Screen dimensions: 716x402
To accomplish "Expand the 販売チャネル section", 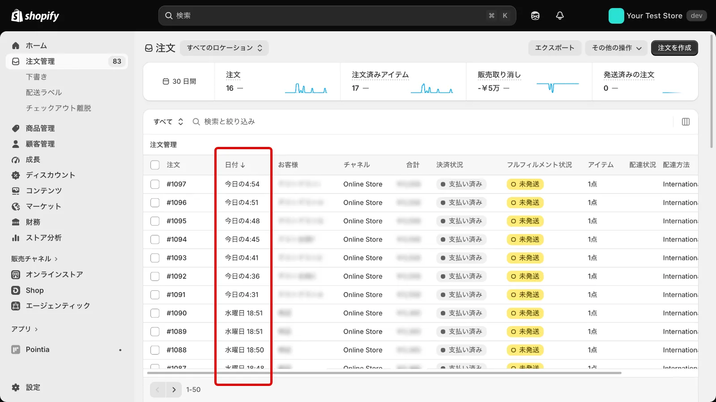I will click(34, 259).
